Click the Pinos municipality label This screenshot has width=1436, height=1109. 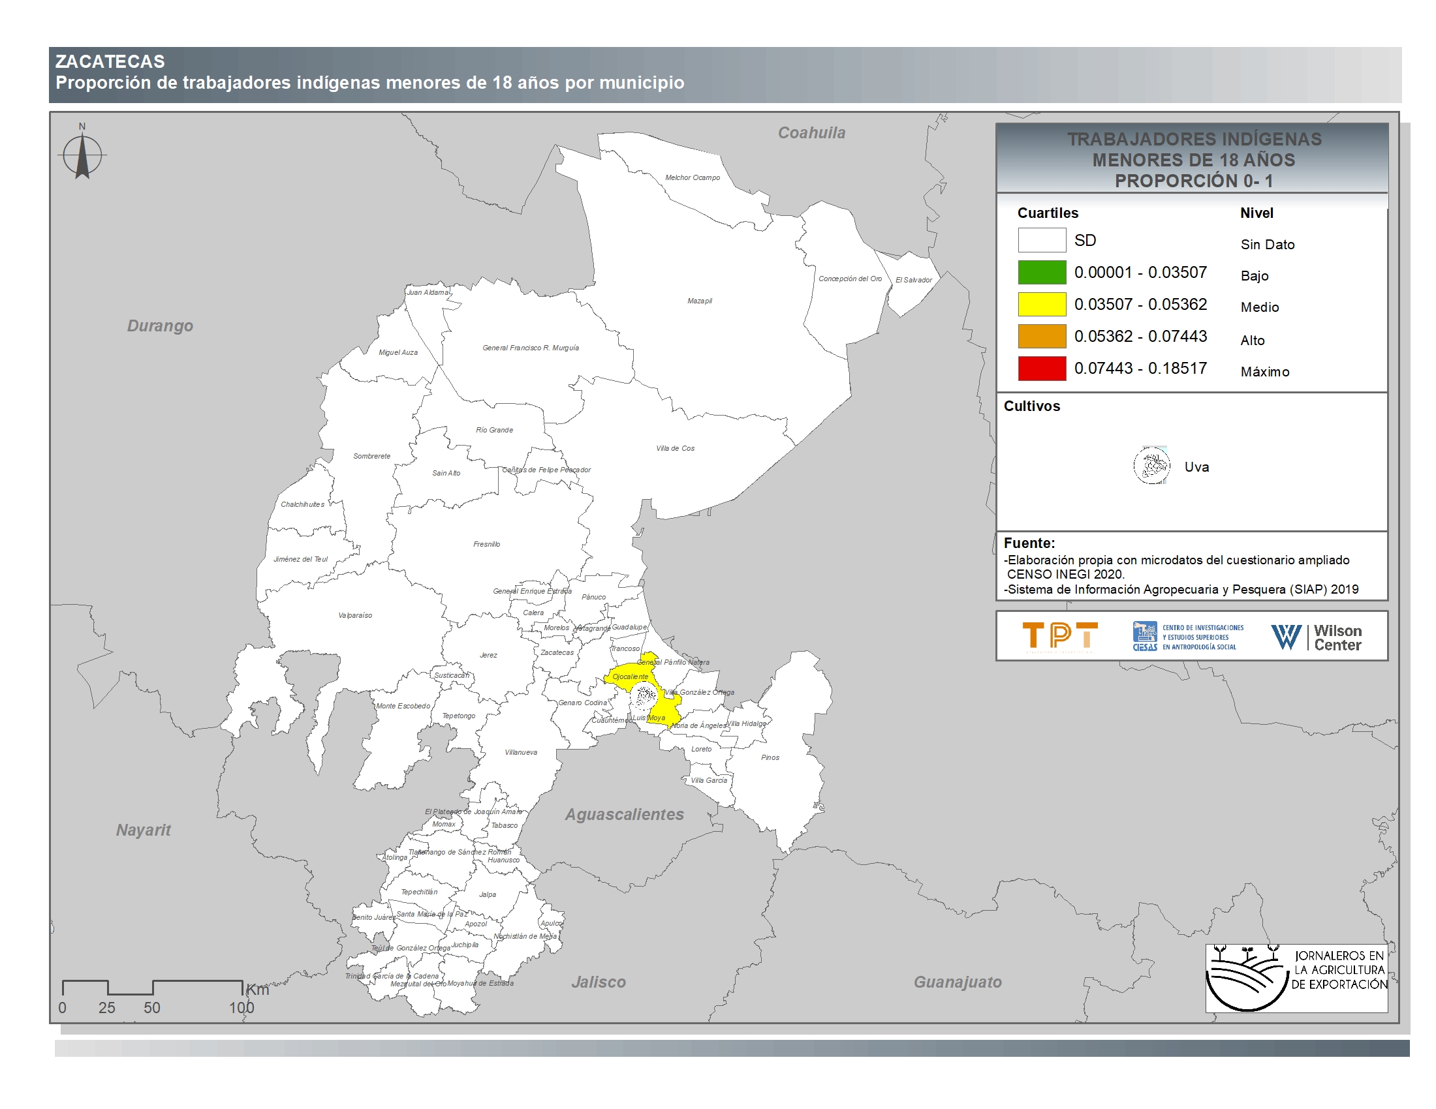770,757
